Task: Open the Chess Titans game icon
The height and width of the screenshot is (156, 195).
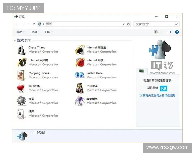Action: tap(21, 50)
